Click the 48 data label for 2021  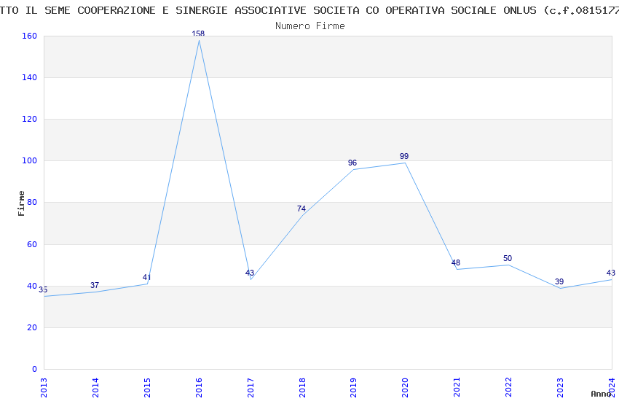(x=456, y=262)
